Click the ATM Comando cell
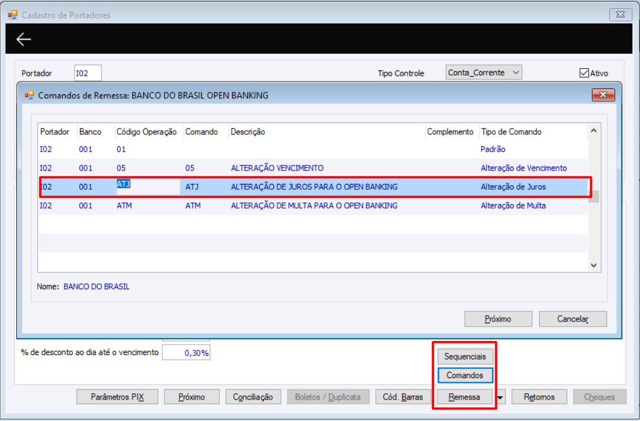 click(x=193, y=205)
